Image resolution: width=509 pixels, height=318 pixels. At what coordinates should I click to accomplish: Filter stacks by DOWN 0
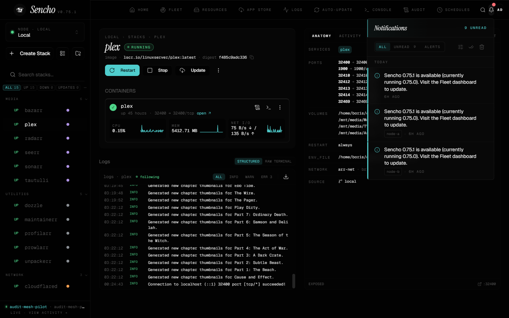(x=46, y=88)
